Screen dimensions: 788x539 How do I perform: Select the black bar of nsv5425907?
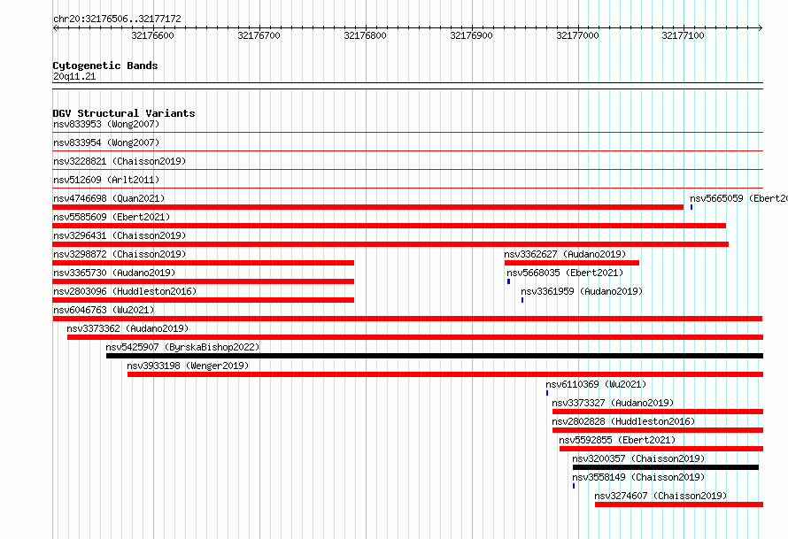pos(435,356)
